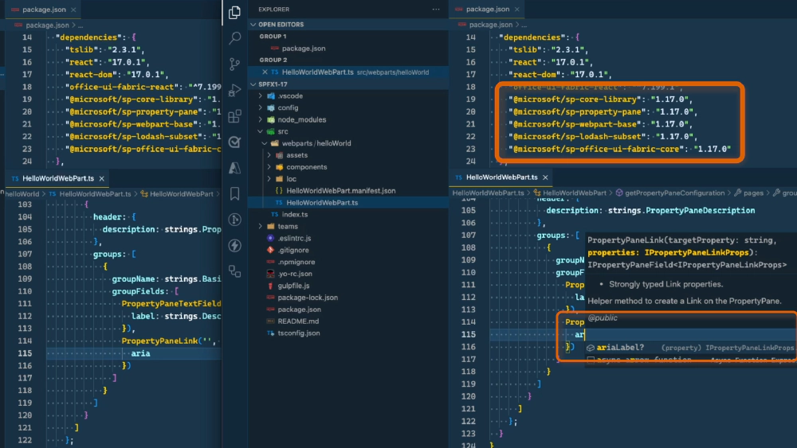The image size is (797, 448).
Task: Expand the teams folder
Action: 287,227
